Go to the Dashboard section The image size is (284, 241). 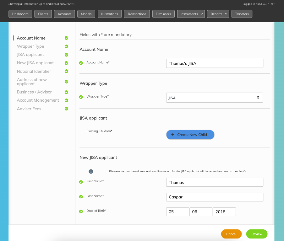pyautogui.click(x=20, y=14)
